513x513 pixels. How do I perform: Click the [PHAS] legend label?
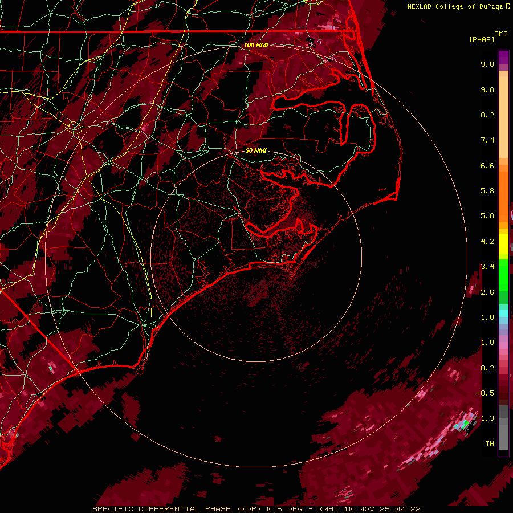[482, 39]
